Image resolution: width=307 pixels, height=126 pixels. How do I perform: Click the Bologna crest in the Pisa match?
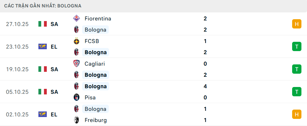click(x=76, y=86)
